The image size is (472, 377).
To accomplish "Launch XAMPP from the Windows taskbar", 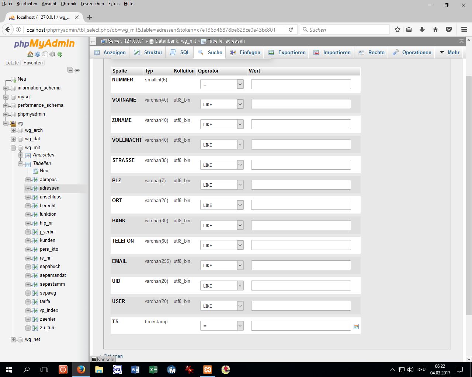I will [x=208, y=369].
